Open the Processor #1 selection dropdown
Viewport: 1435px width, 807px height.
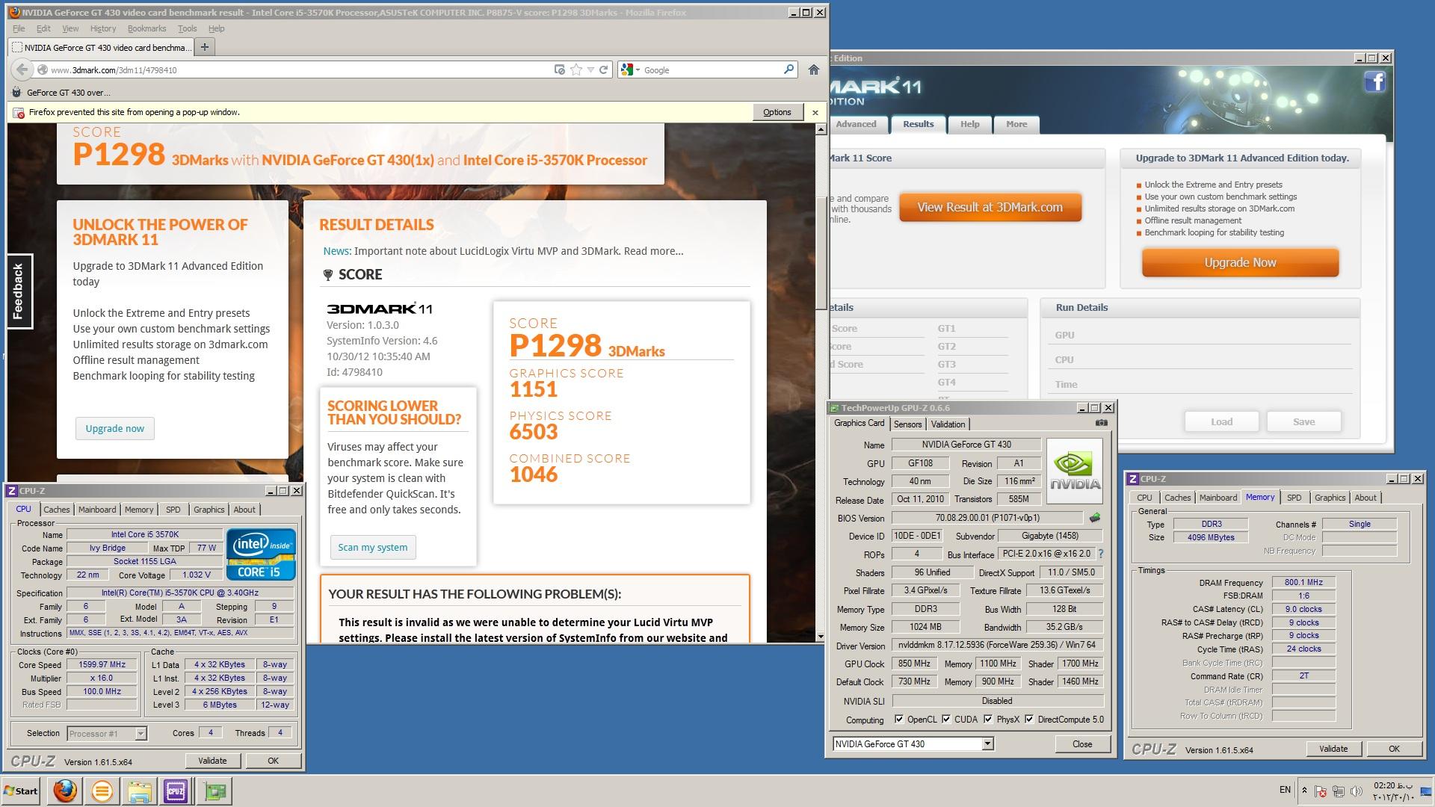pos(140,734)
